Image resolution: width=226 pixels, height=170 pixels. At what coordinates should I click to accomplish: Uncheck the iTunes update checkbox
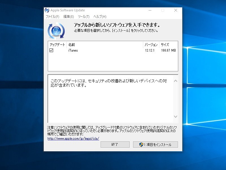click(x=51, y=50)
